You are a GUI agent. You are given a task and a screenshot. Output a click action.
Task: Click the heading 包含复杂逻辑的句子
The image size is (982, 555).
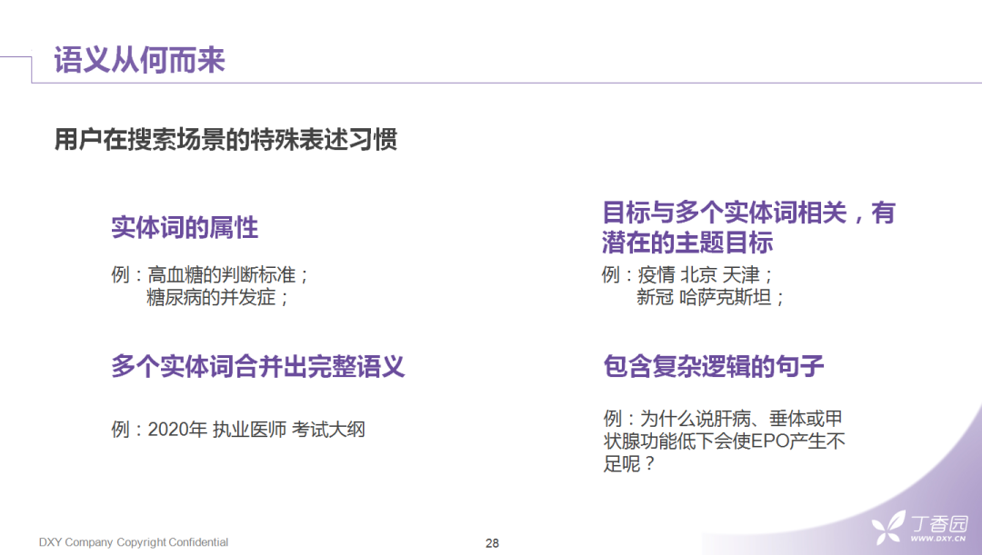714,366
